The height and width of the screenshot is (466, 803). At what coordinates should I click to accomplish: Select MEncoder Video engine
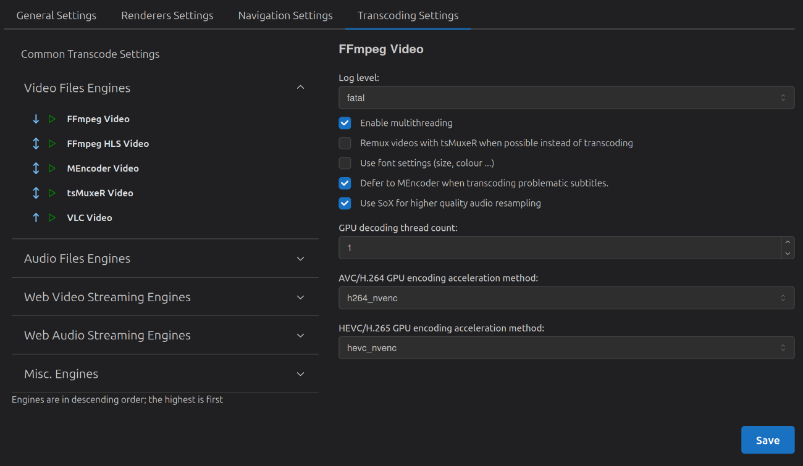click(x=103, y=169)
